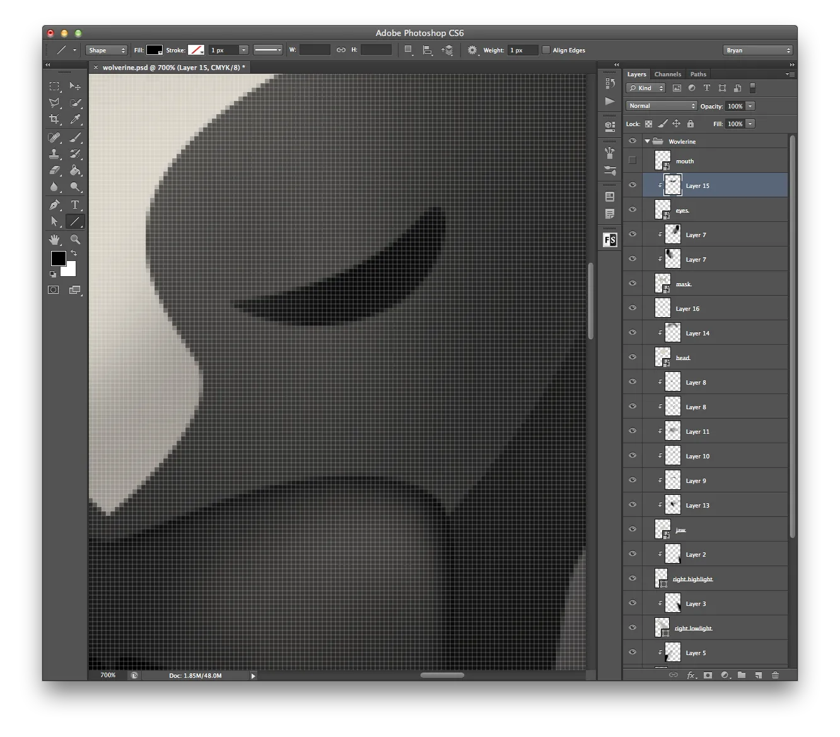Select the Quick Selection tool
Screen dimensions: 840x737
[75, 103]
